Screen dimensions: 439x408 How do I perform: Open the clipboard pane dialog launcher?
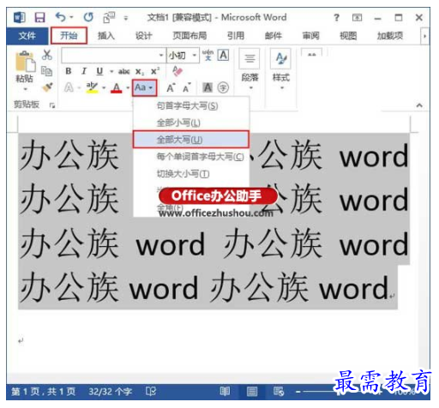52,105
